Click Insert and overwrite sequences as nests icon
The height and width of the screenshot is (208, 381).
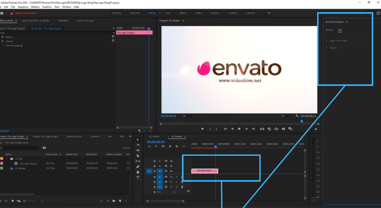(x=150, y=146)
